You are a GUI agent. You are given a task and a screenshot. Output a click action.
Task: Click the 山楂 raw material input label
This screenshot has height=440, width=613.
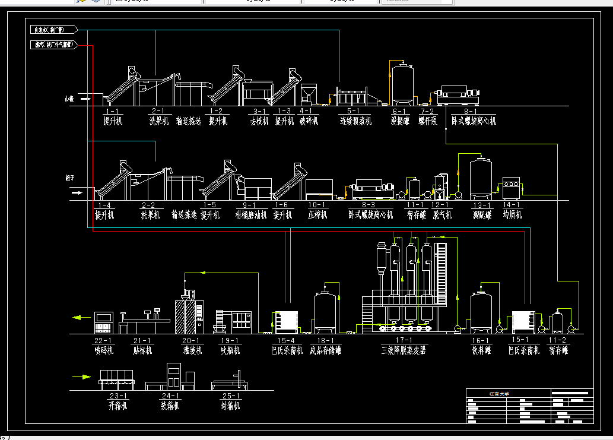(x=69, y=99)
